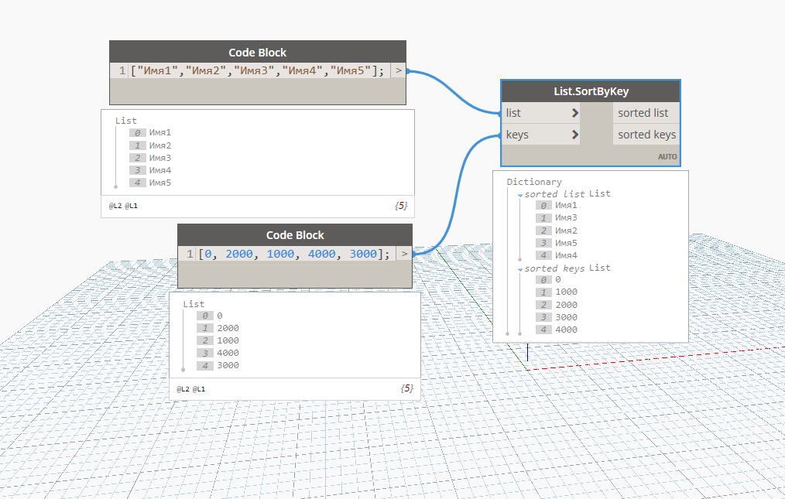Click the List header in names preview
Screen dimensions: 785x499
coord(125,121)
